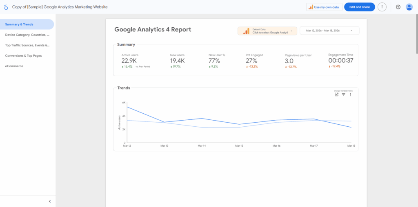
Task: Click the chart optional metrics icon
Action: [337, 95]
